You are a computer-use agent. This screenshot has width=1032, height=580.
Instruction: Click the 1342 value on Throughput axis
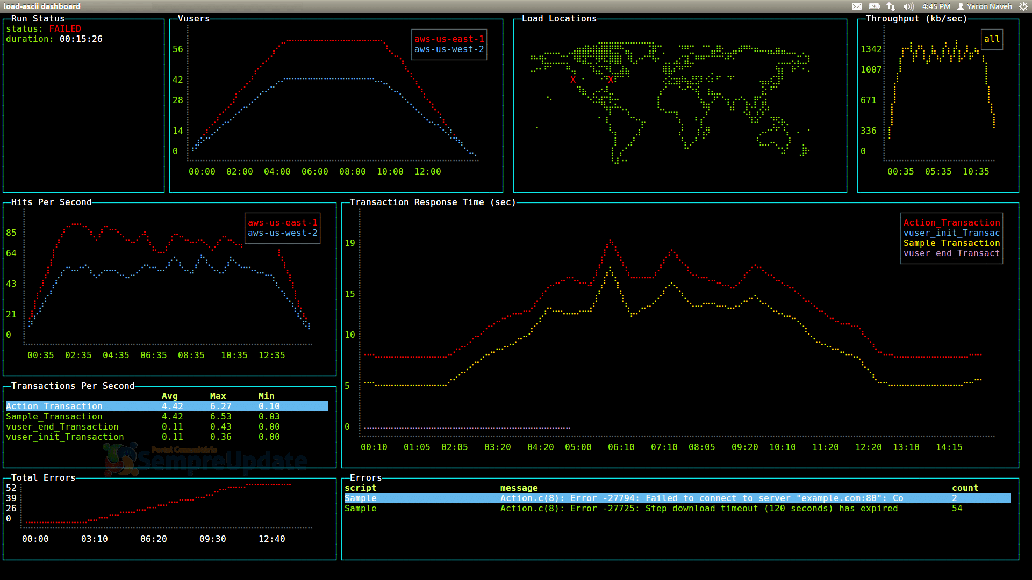coord(871,49)
